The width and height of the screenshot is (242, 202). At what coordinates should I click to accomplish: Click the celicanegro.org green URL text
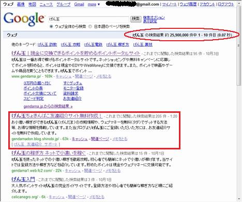pos(25,197)
